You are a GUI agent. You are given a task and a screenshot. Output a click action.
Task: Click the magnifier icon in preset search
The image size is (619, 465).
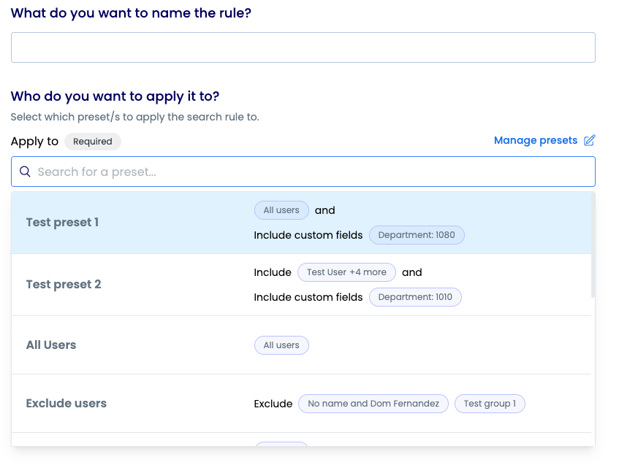[x=26, y=172]
